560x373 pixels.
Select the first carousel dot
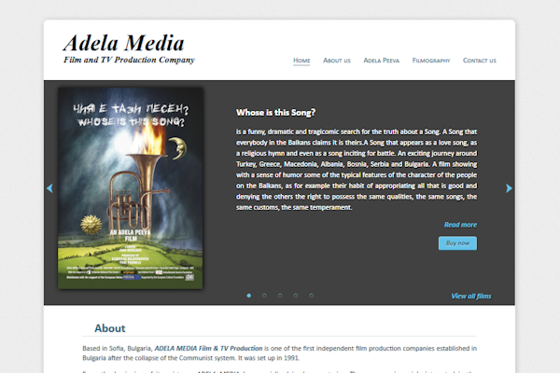(249, 296)
